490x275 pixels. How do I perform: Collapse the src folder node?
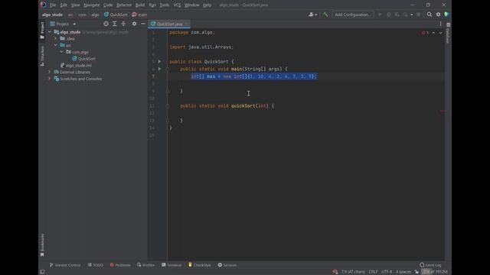[x=56, y=45]
